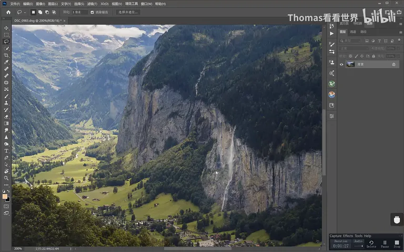Open the Brush Settings panel icon
This screenshot has width=404, height=252.
pyautogui.click(x=331, y=45)
